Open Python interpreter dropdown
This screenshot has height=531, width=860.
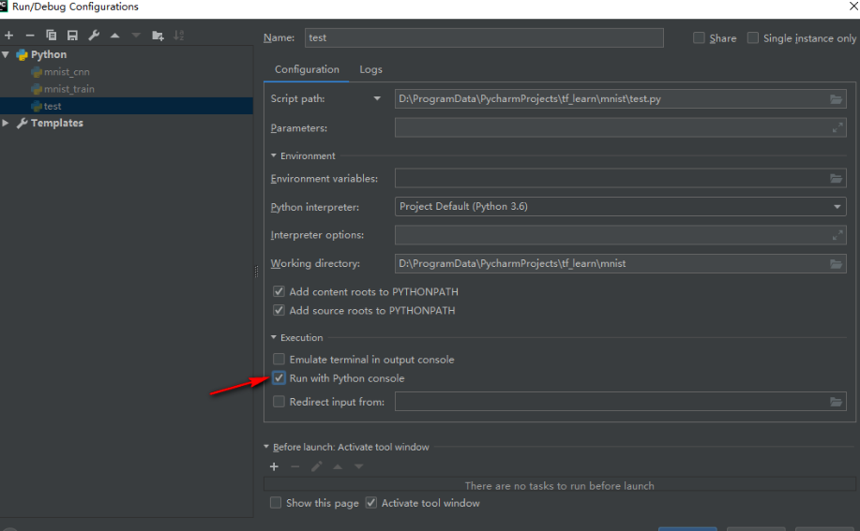click(x=837, y=207)
